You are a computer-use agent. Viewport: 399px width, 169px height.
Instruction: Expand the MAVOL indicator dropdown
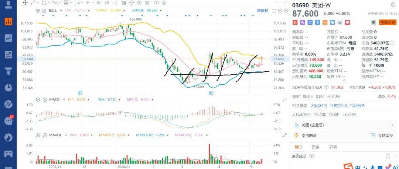click(x=66, y=135)
